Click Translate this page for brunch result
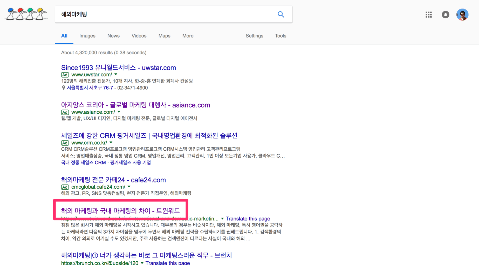Image resolution: width=479 pixels, height=265 pixels. [168, 263]
